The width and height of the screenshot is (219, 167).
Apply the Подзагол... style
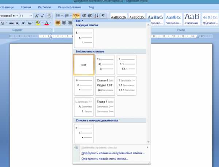pos(210,19)
